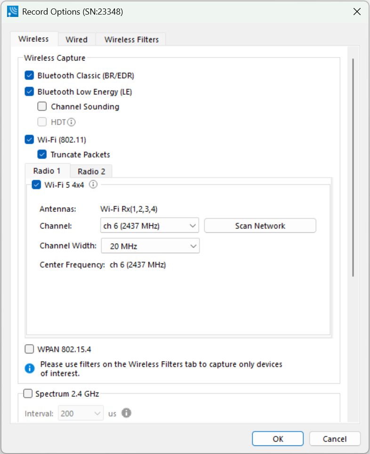The width and height of the screenshot is (370, 454).
Task: Click the blue filters info icon
Action: click(x=30, y=368)
